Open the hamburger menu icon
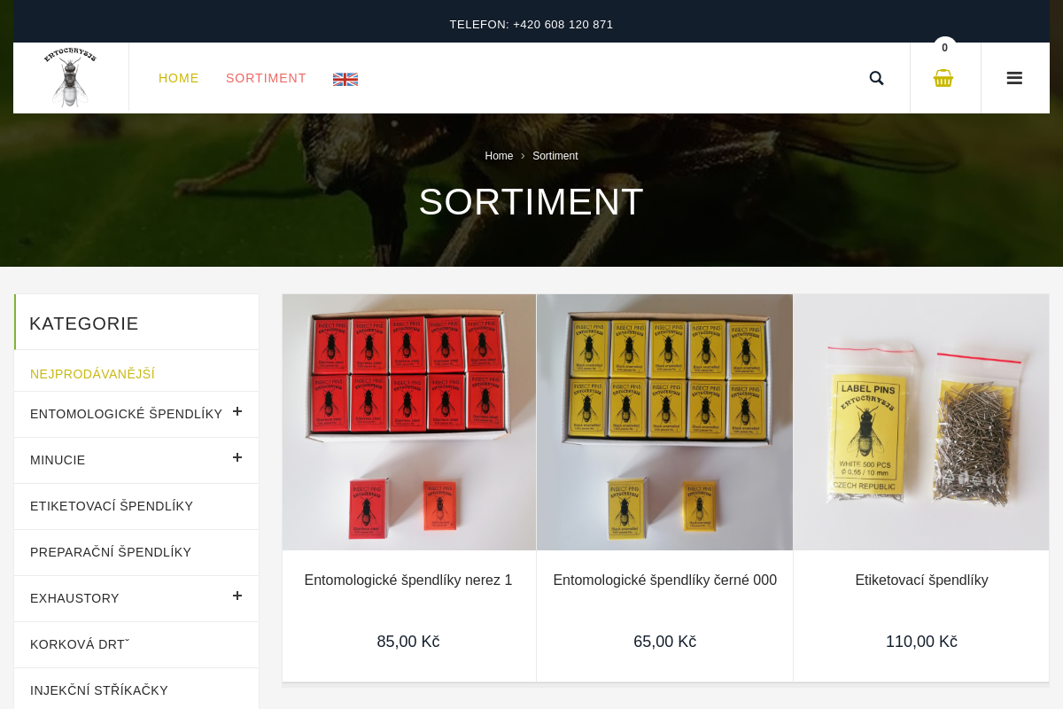Viewport: 1063px width, 709px height. click(x=1014, y=78)
